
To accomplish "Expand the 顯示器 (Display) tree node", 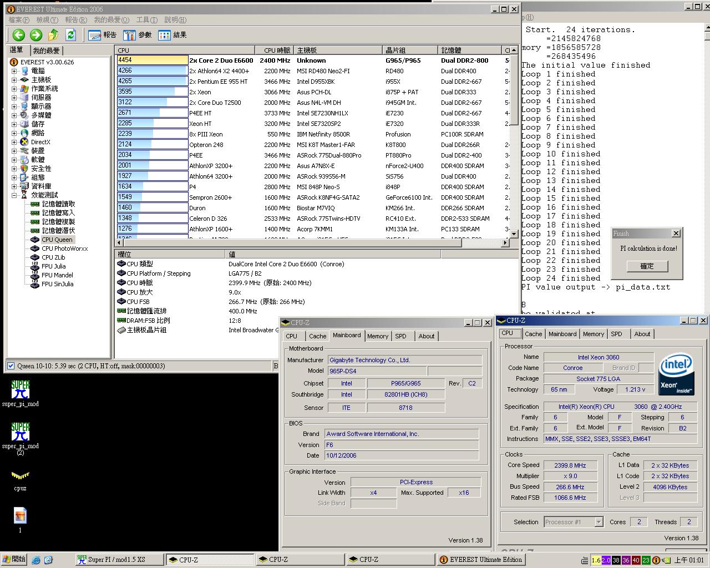I will tap(14, 106).
